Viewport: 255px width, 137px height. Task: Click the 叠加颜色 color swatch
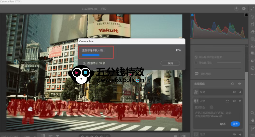click(x=211, y=107)
